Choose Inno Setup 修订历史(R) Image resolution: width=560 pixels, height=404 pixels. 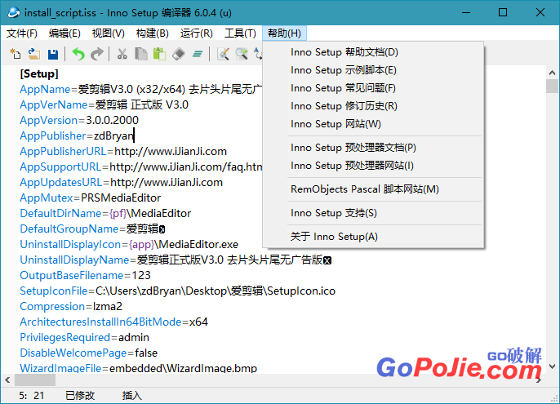[x=373, y=106]
